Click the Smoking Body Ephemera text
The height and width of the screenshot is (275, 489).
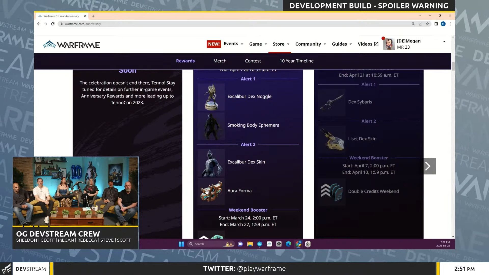pyautogui.click(x=253, y=125)
